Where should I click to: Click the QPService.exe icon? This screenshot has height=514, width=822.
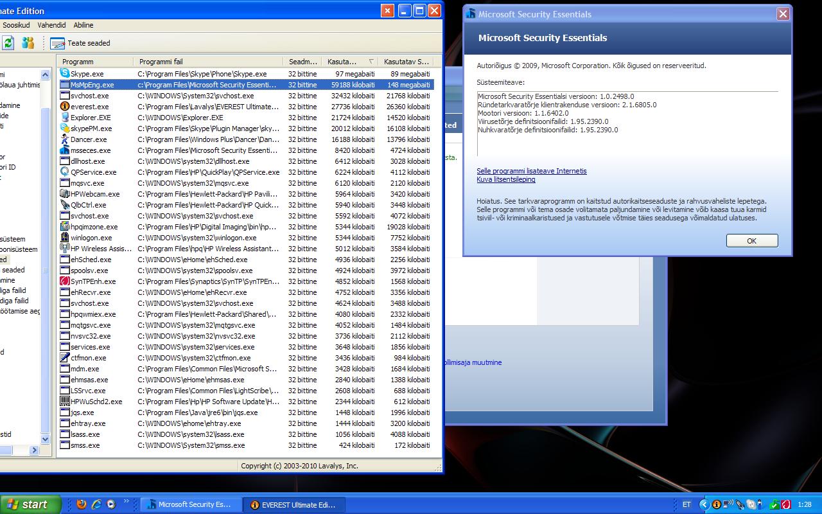pos(65,172)
